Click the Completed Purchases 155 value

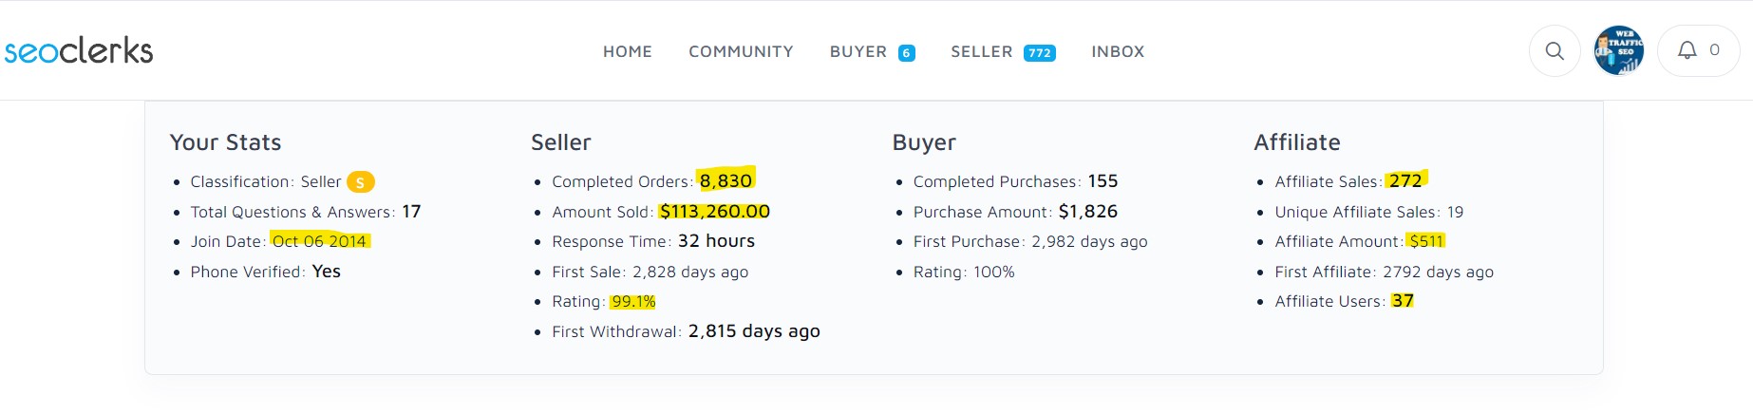click(1103, 181)
